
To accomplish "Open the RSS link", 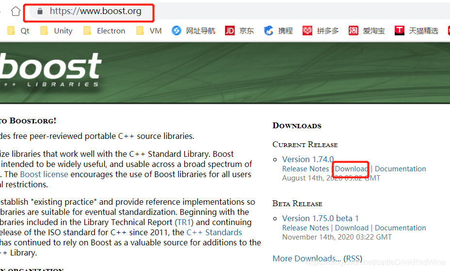I will point(353,258).
